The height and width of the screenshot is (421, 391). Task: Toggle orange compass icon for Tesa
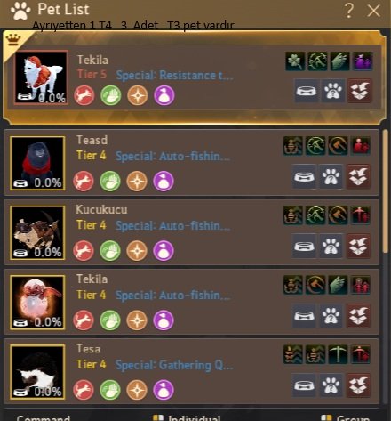137,389
